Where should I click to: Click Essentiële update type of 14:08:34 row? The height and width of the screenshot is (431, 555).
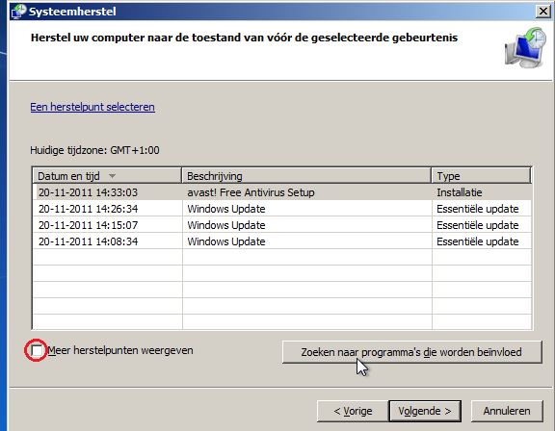point(478,241)
